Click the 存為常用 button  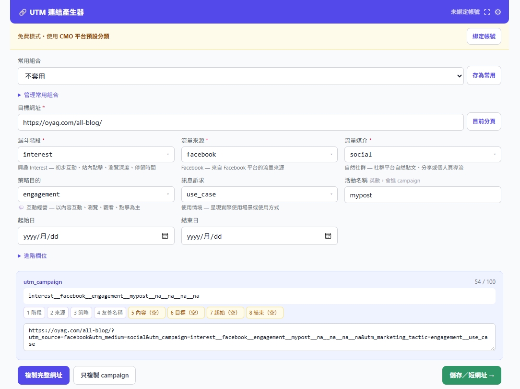(484, 75)
